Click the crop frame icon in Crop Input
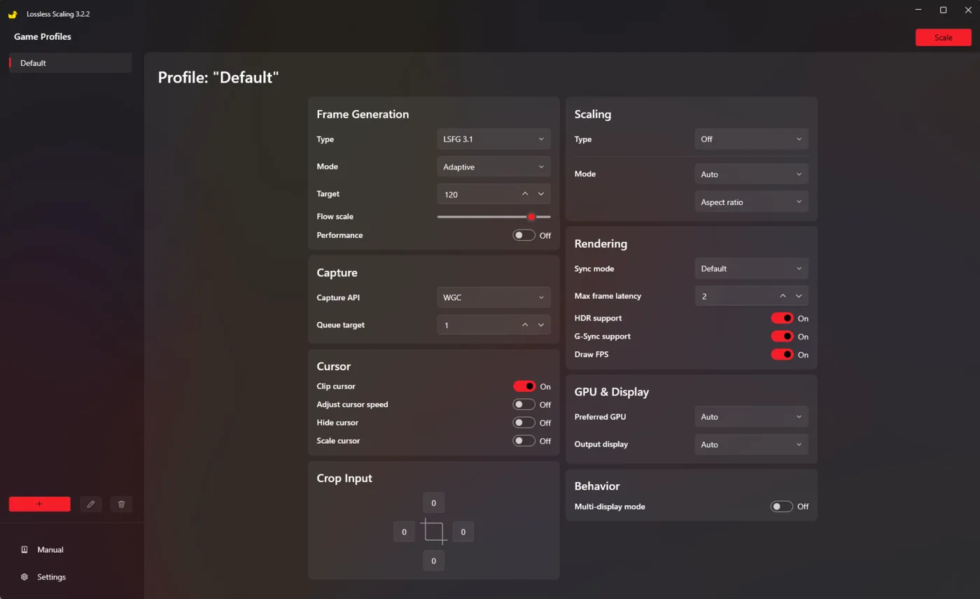The image size is (980, 599). (434, 532)
